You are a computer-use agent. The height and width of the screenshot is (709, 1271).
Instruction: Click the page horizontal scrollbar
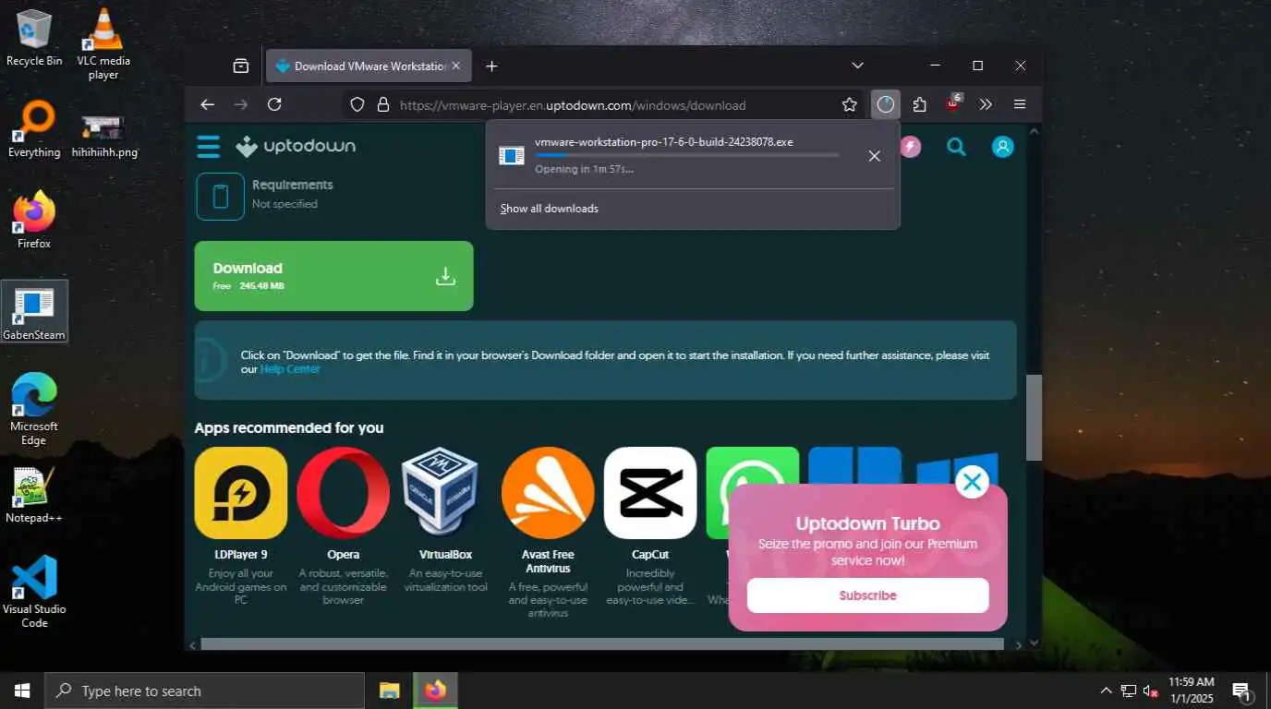(x=602, y=643)
